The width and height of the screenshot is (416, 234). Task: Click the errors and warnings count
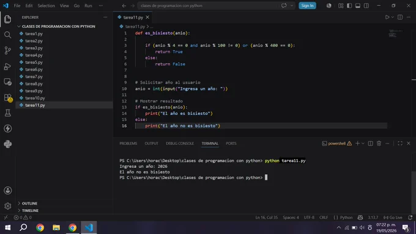[23, 218]
